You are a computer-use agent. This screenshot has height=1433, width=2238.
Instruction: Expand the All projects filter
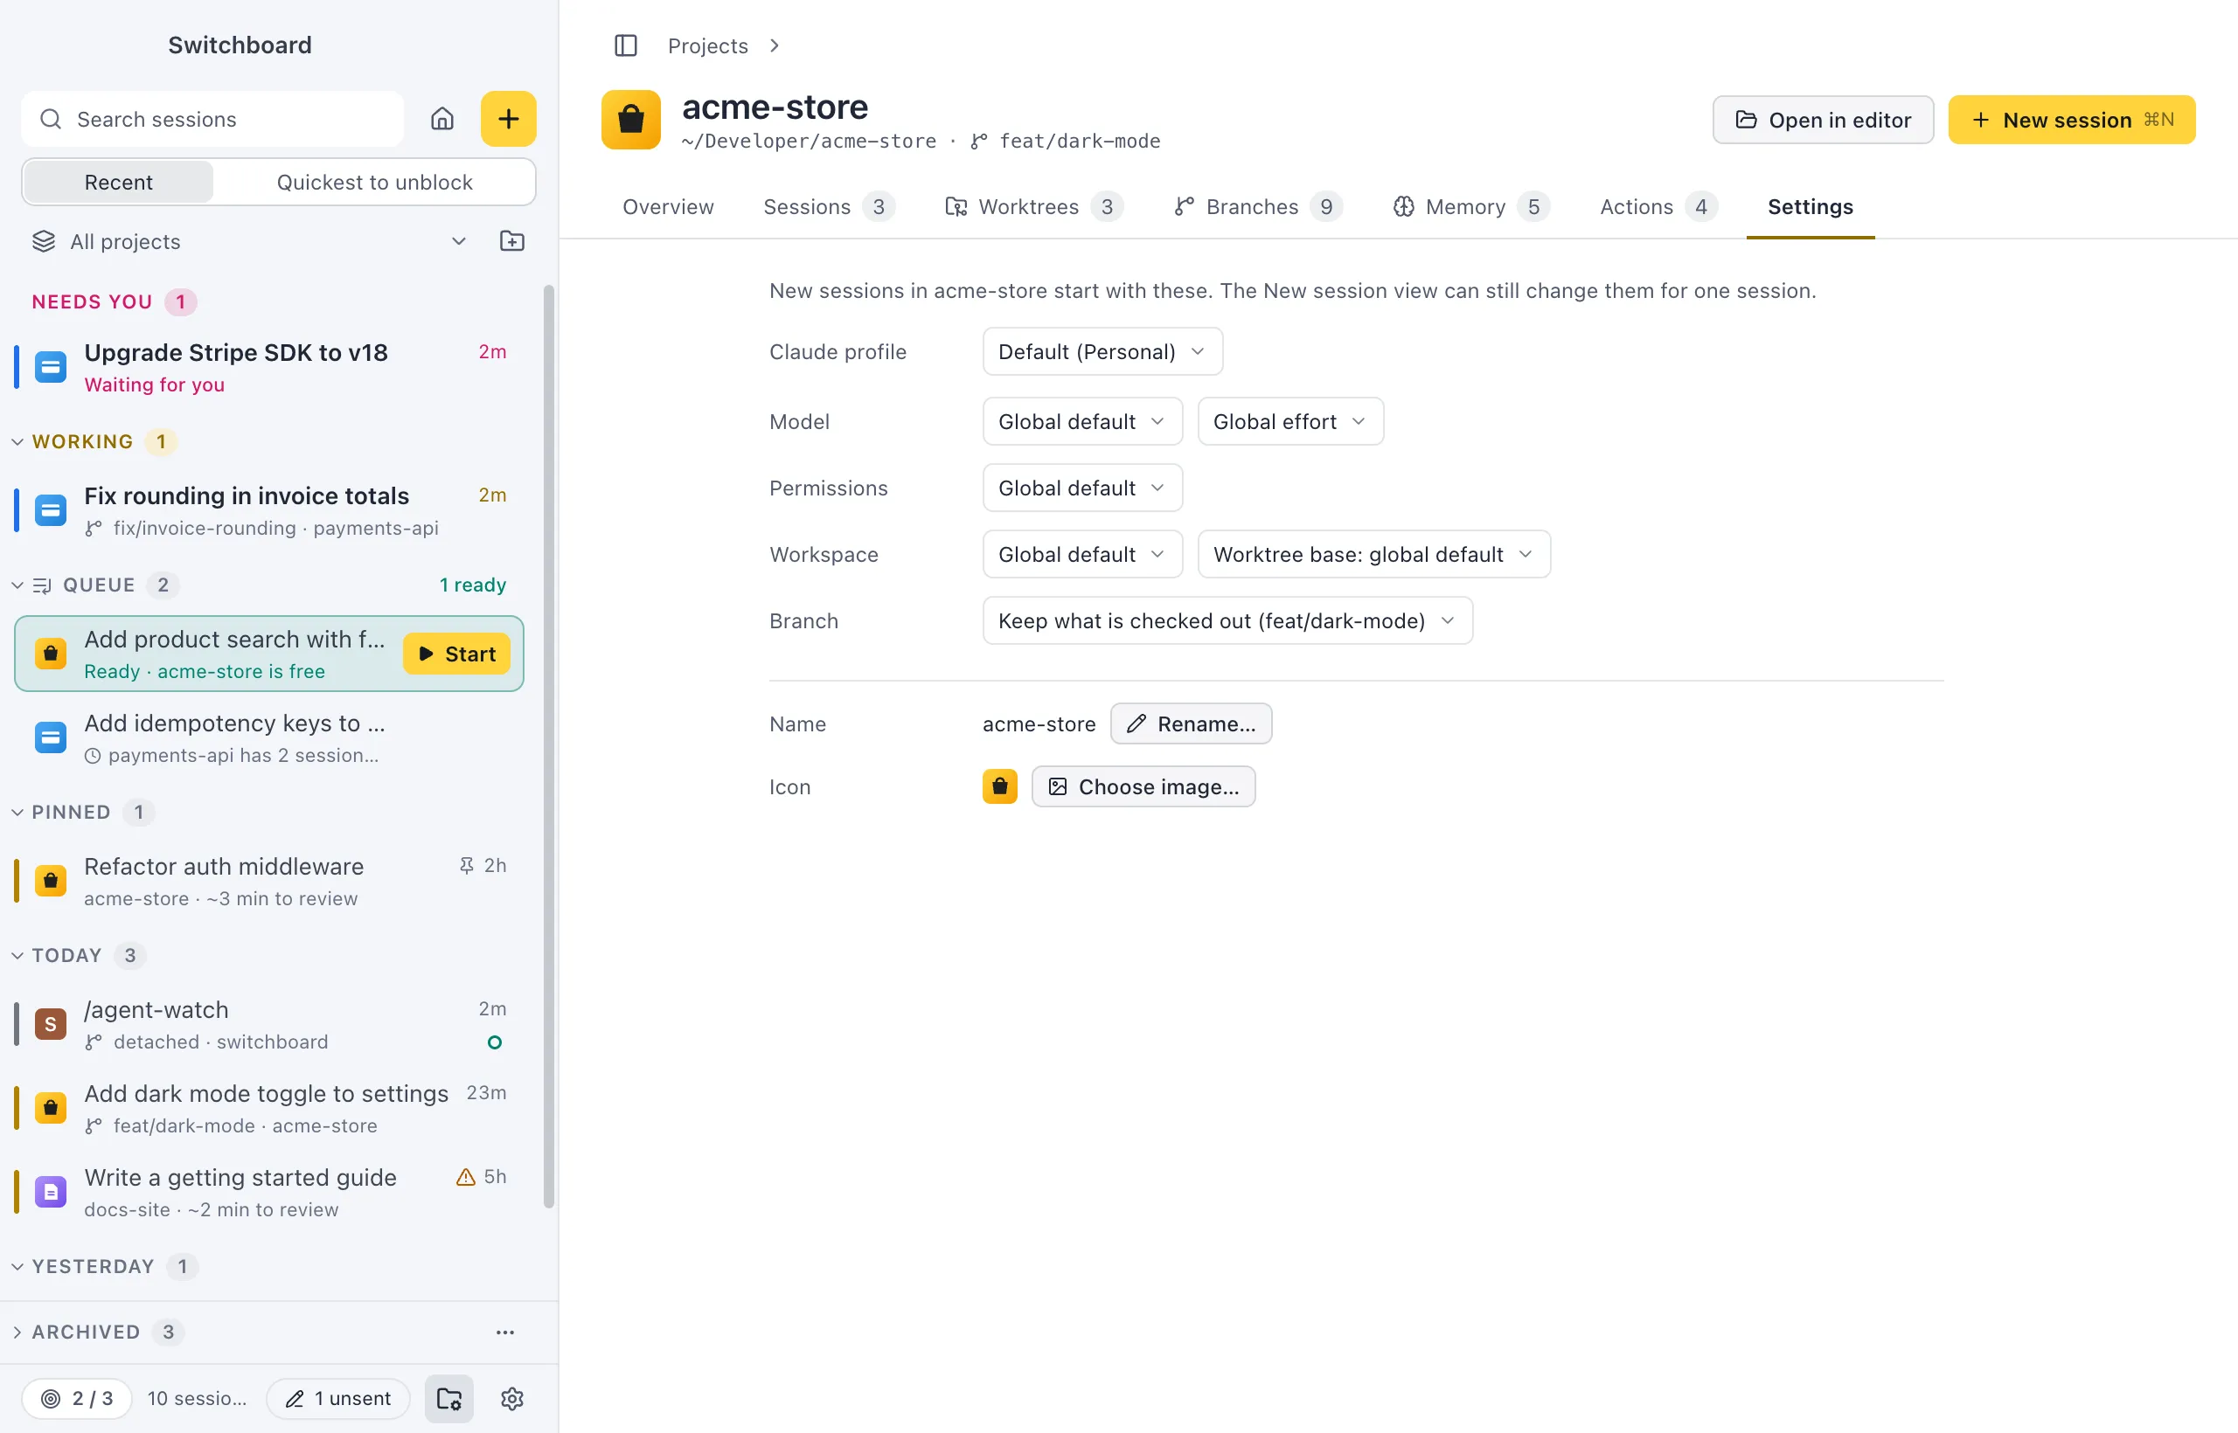click(249, 242)
